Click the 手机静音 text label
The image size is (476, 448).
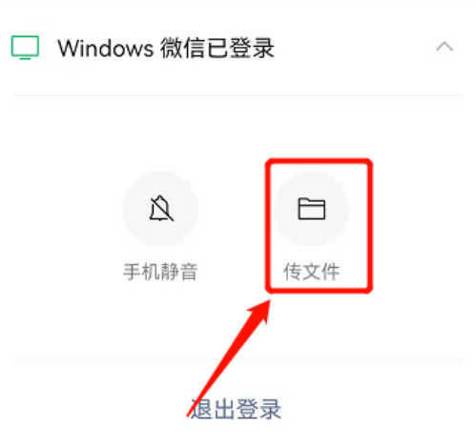click(x=160, y=272)
